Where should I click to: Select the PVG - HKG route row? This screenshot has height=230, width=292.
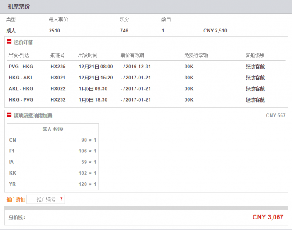pyautogui.click(x=146, y=67)
